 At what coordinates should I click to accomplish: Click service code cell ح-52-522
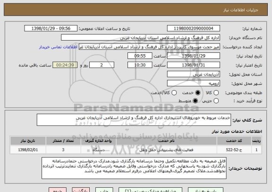(234, 150)
